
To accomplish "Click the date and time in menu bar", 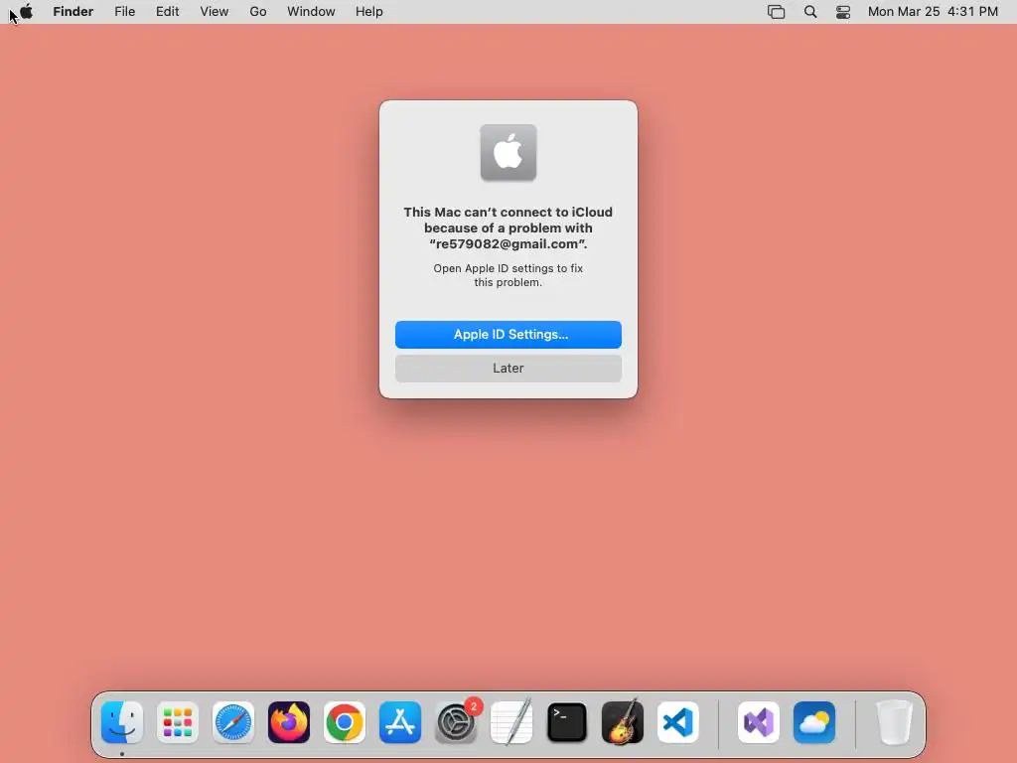I will point(933,12).
